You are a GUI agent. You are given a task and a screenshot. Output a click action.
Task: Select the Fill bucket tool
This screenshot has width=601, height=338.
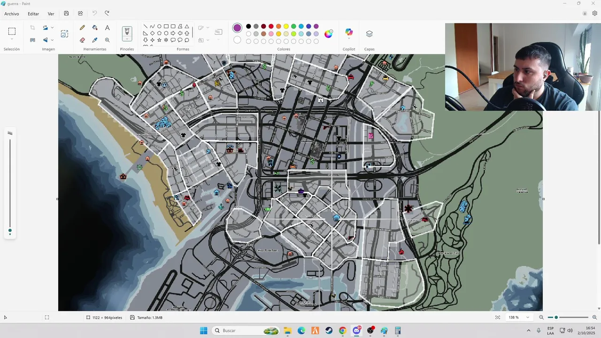click(95, 28)
